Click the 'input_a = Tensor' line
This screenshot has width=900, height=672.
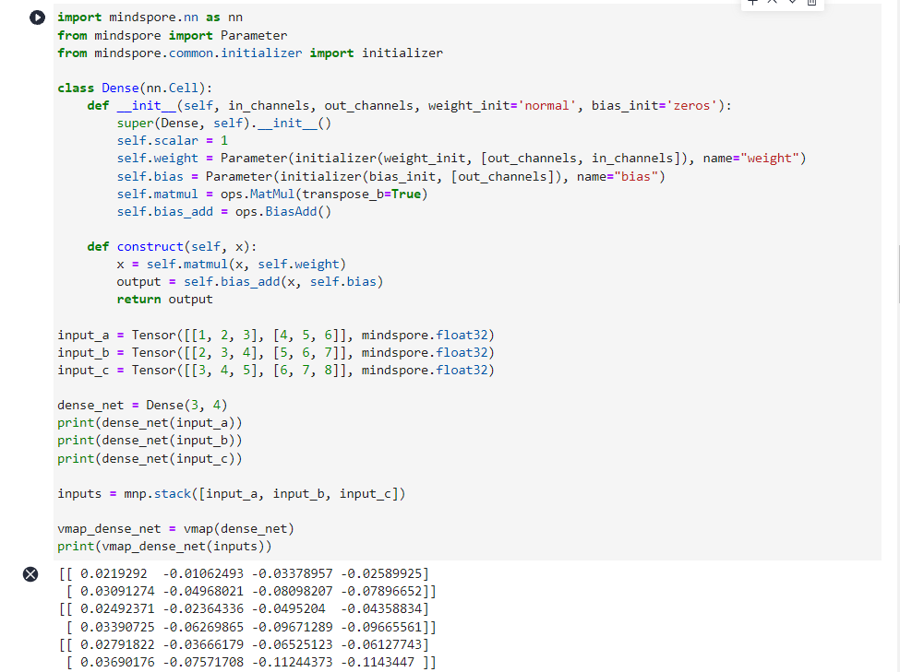point(275,335)
